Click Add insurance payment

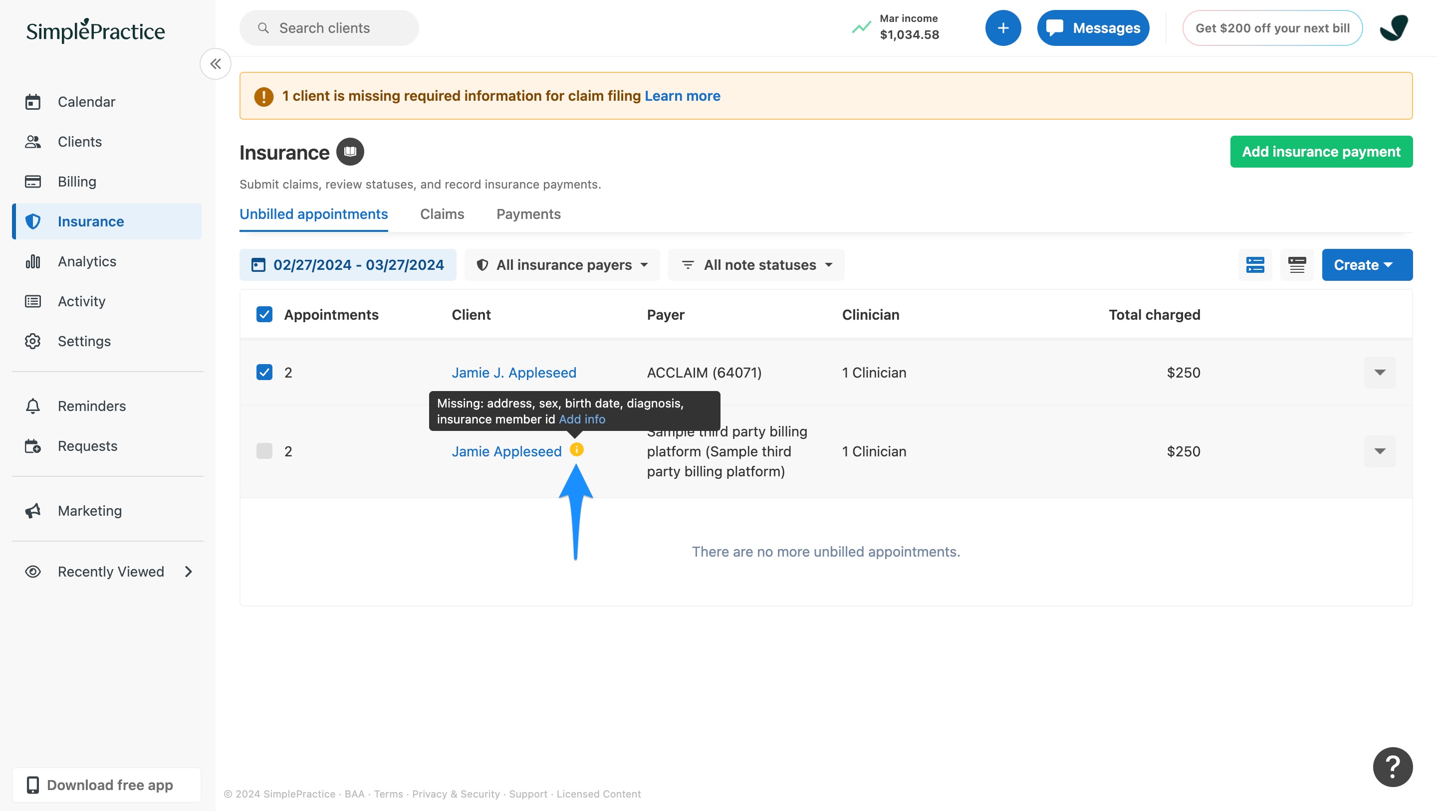coord(1321,152)
